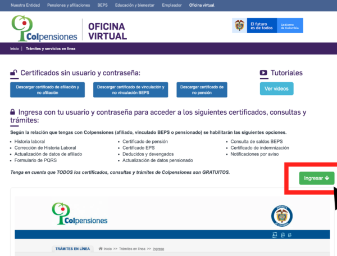Image resolution: width=337 pixels, height=256 pixels.
Task: Click the open padlock icon beside Certificados
Action: pos(13,73)
